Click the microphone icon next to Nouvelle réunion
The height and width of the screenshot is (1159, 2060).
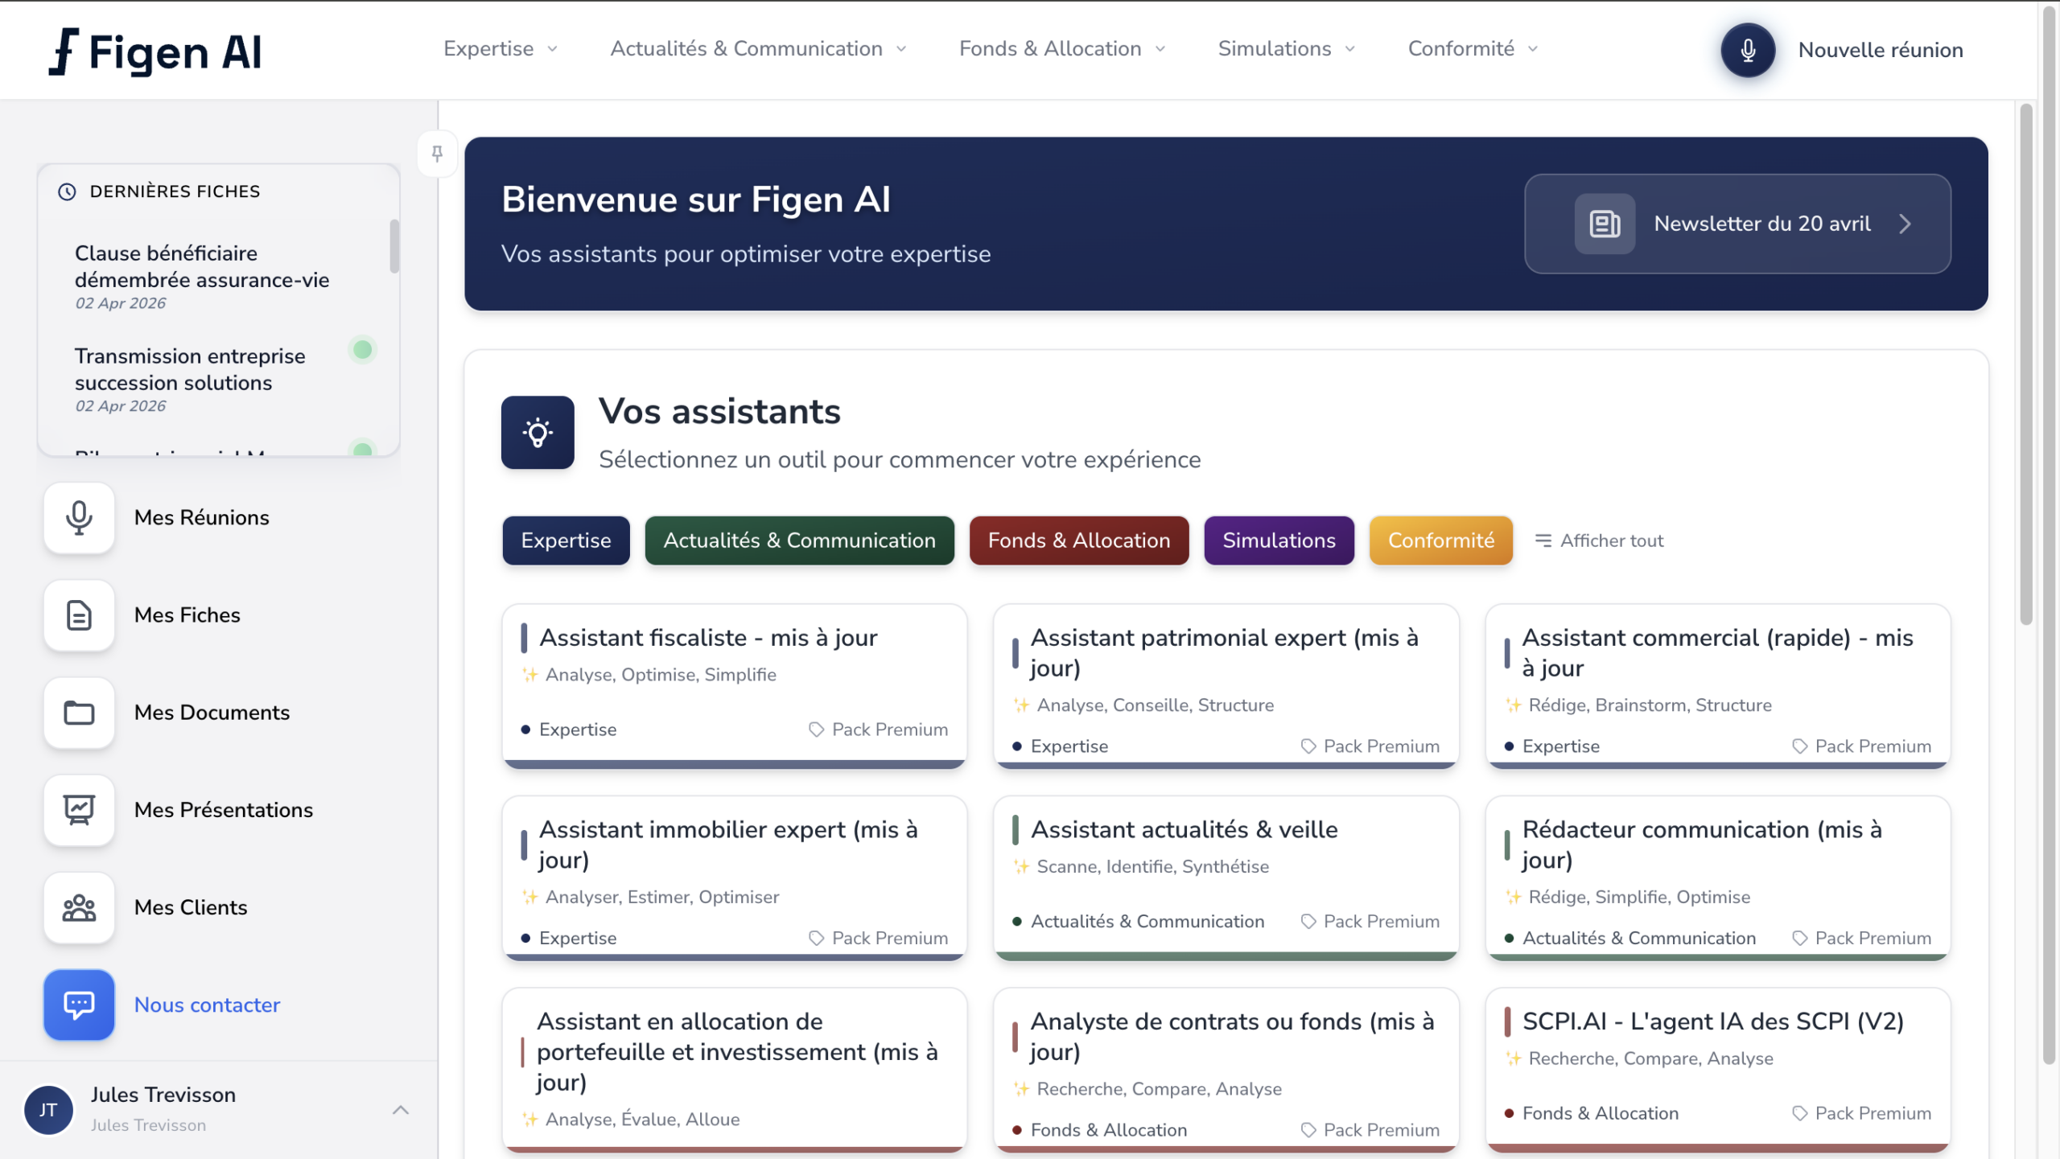(x=1746, y=50)
